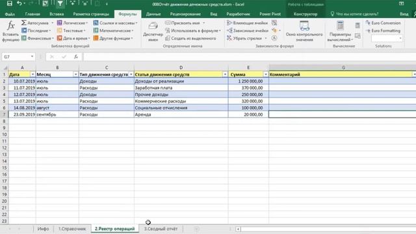Select the cell containing Аренда
Screen dimensions: 416x234
click(181, 114)
